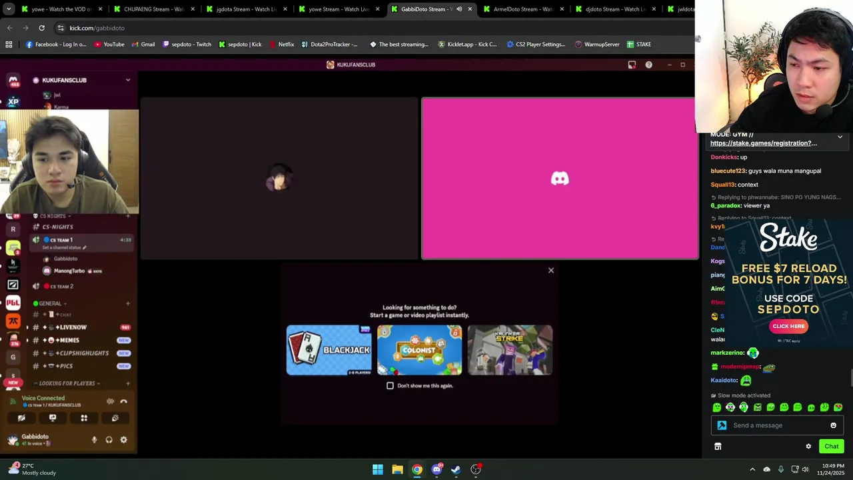853x480 pixels.
Task: Open the sepdoto - Twitch bookmark
Action: pyautogui.click(x=187, y=45)
